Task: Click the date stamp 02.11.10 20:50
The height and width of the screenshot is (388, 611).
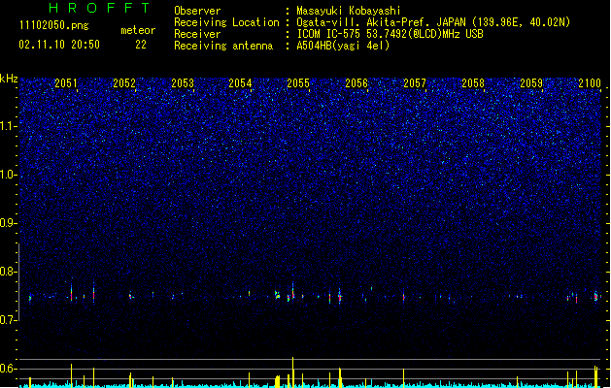Action: coord(59,45)
